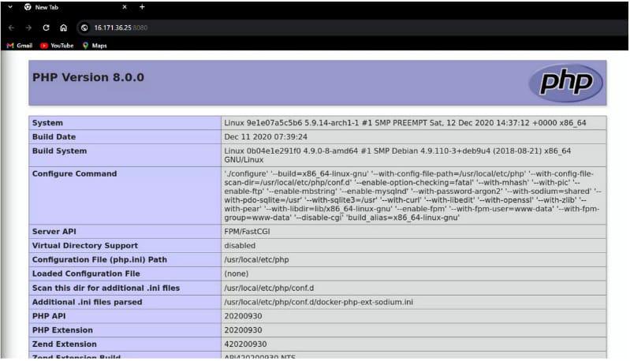The width and height of the screenshot is (630, 361).
Task: Click the Build System label
Action: [59, 151]
